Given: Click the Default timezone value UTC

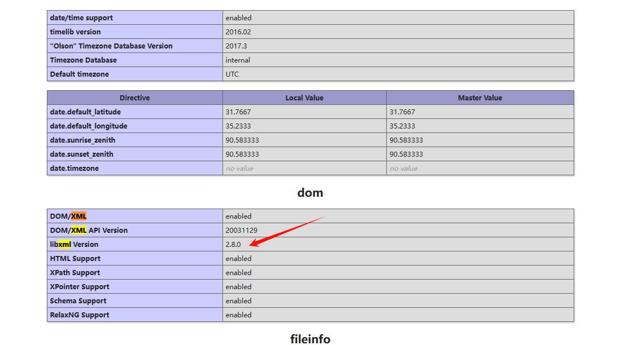Looking at the screenshot, I should 231,74.
